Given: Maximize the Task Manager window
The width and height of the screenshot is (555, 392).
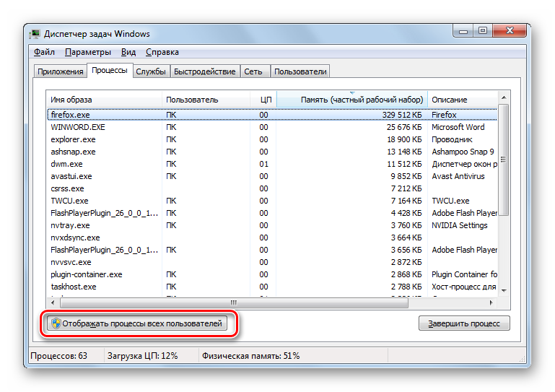Looking at the screenshot, I should [483, 31].
